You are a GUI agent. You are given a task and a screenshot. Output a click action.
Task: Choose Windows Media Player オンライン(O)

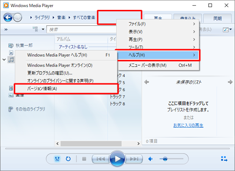point(66,65)
